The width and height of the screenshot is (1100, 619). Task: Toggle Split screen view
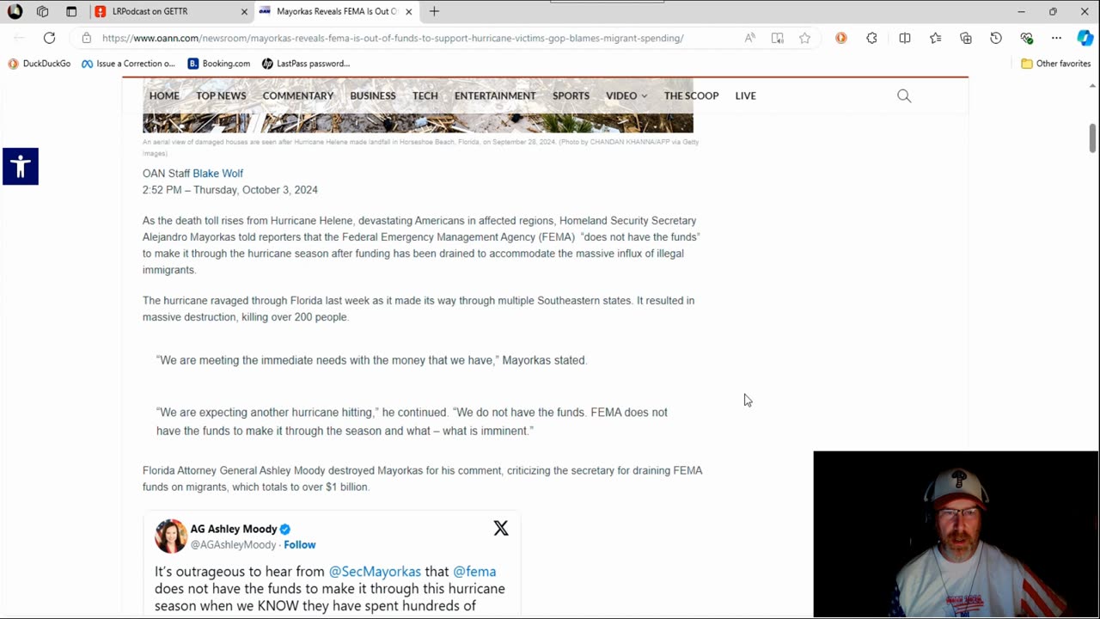point(905,38)
